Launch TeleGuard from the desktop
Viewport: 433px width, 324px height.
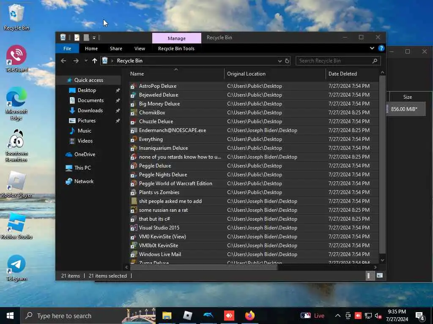coord(16,59)
